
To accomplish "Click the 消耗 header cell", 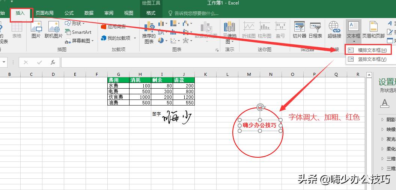I will coord(140,80).
